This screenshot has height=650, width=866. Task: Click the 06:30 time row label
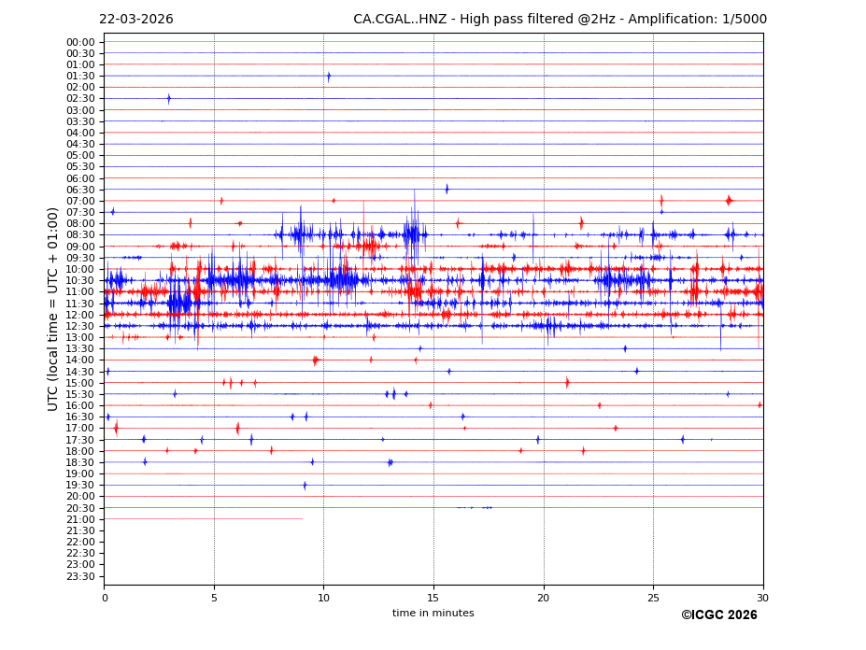coord(80,190)
